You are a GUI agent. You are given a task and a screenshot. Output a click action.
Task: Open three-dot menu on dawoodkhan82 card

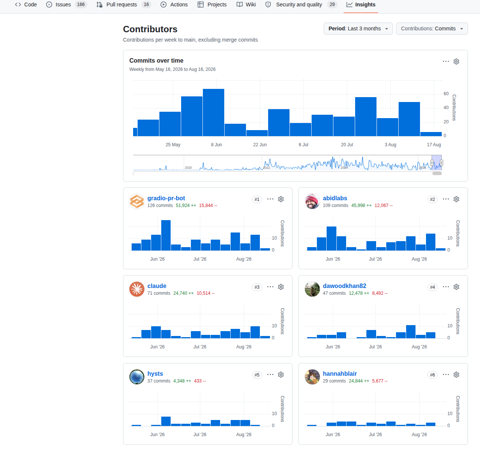click(446, 287)
